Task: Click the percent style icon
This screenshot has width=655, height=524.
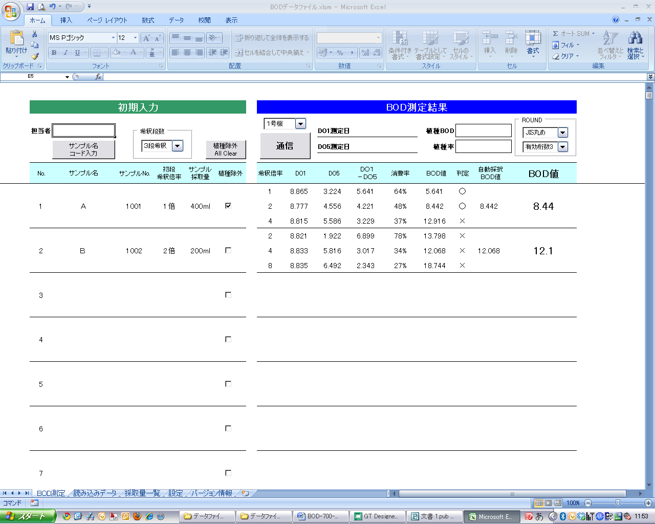Action: click(x=340, y=53)
